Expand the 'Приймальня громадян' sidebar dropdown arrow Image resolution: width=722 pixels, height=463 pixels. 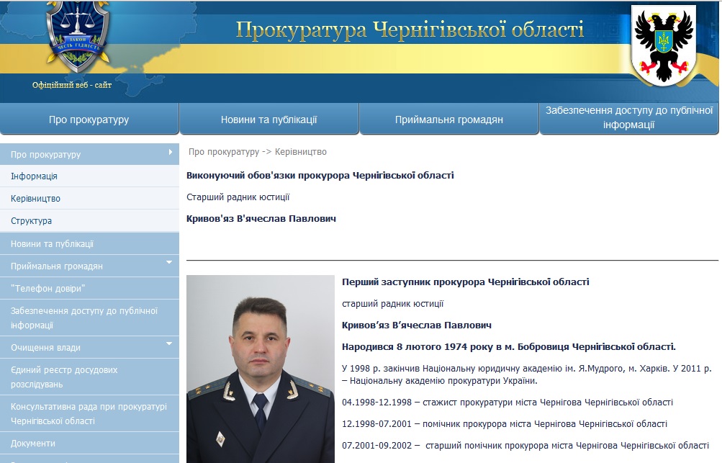(x=169, y=262)
